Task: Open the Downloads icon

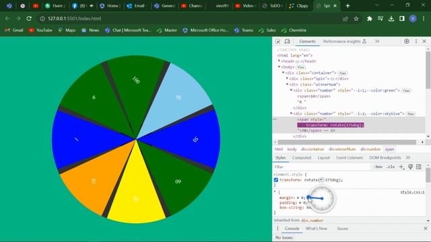Action: 391,18
